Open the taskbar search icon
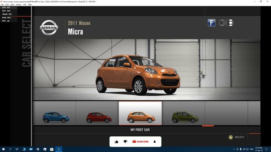The height and width of the screenshot is (152, 271). tap(10, 149)
